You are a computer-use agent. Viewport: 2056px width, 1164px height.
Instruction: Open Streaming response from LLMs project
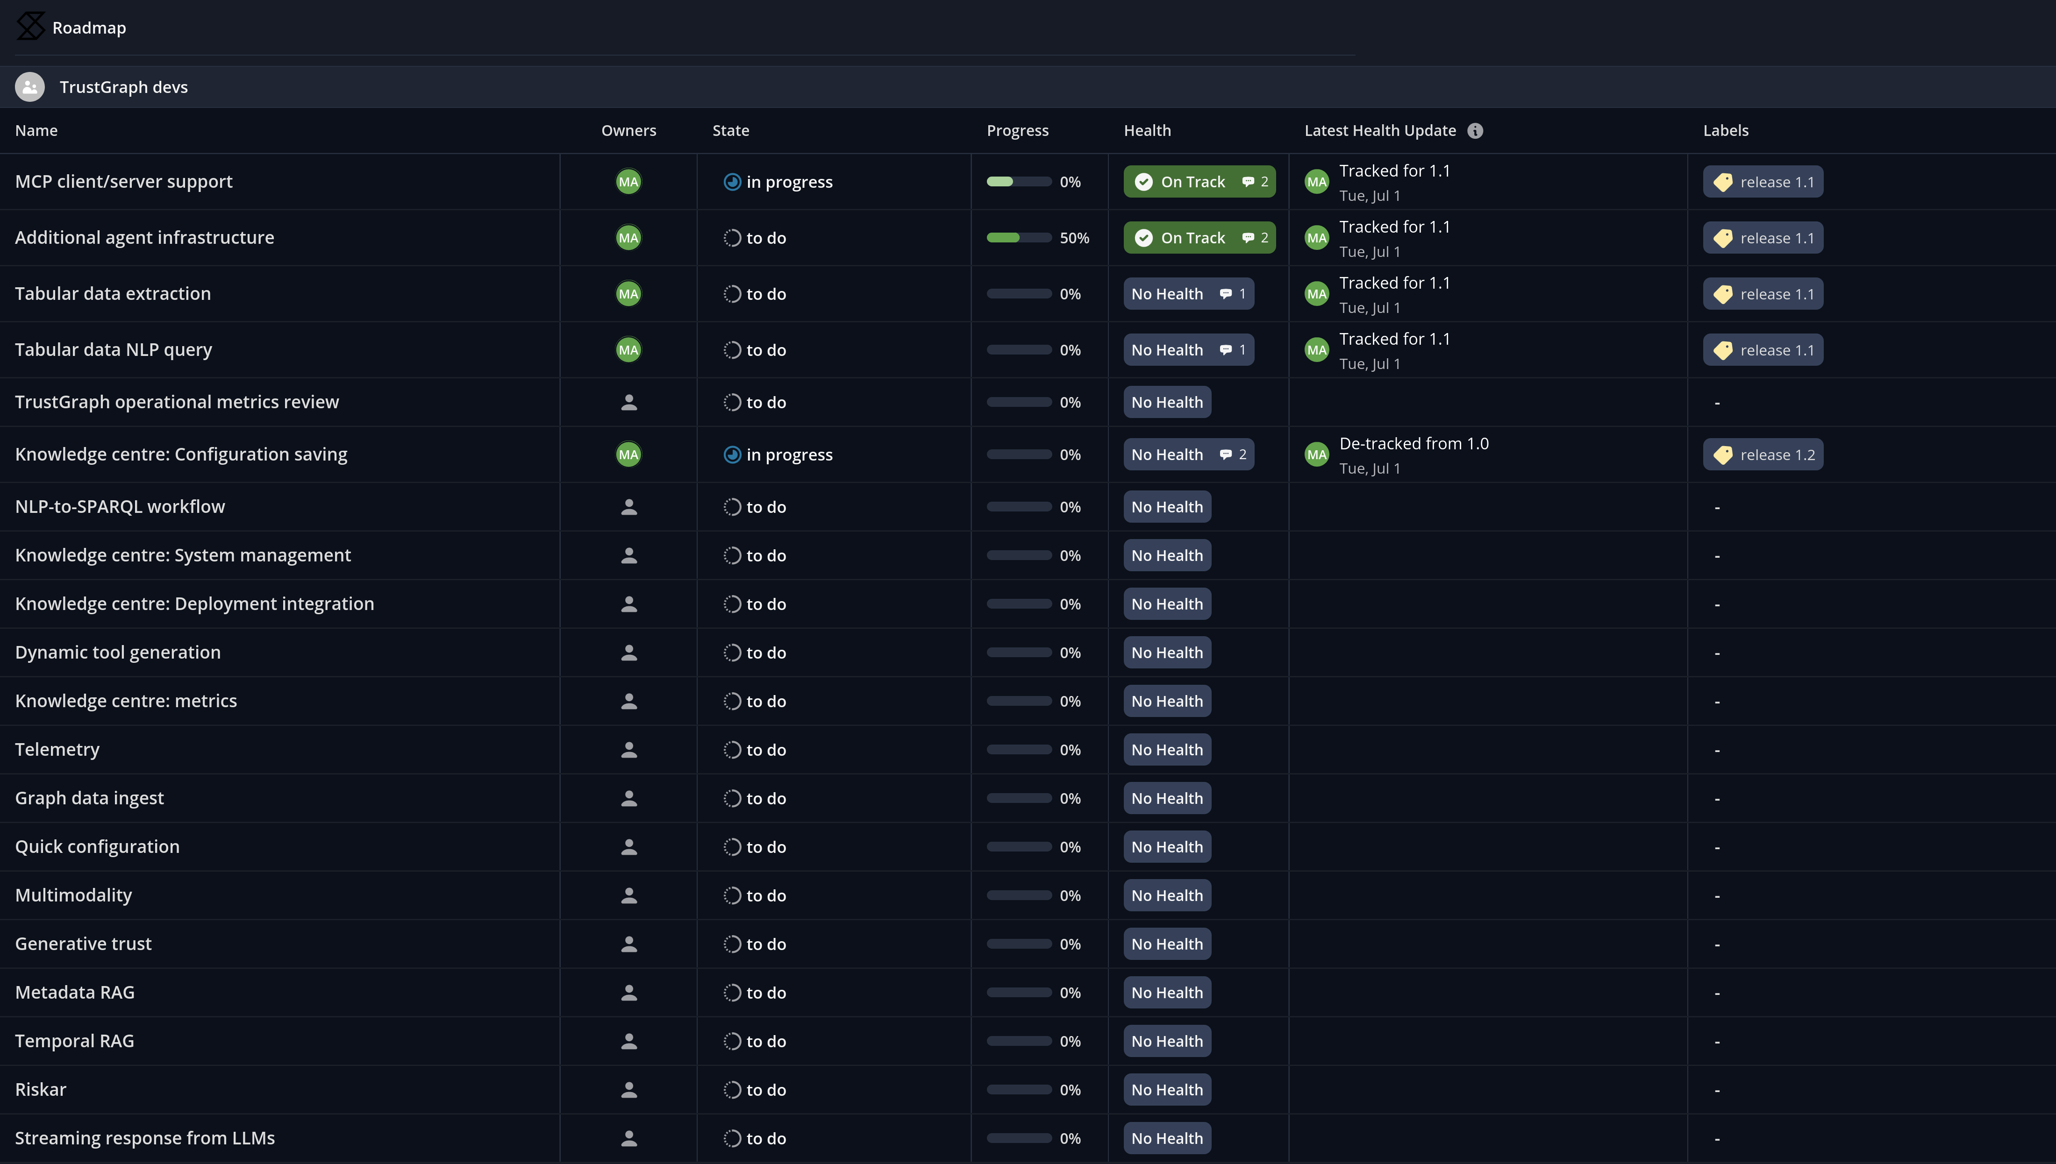pos(145,1138)
